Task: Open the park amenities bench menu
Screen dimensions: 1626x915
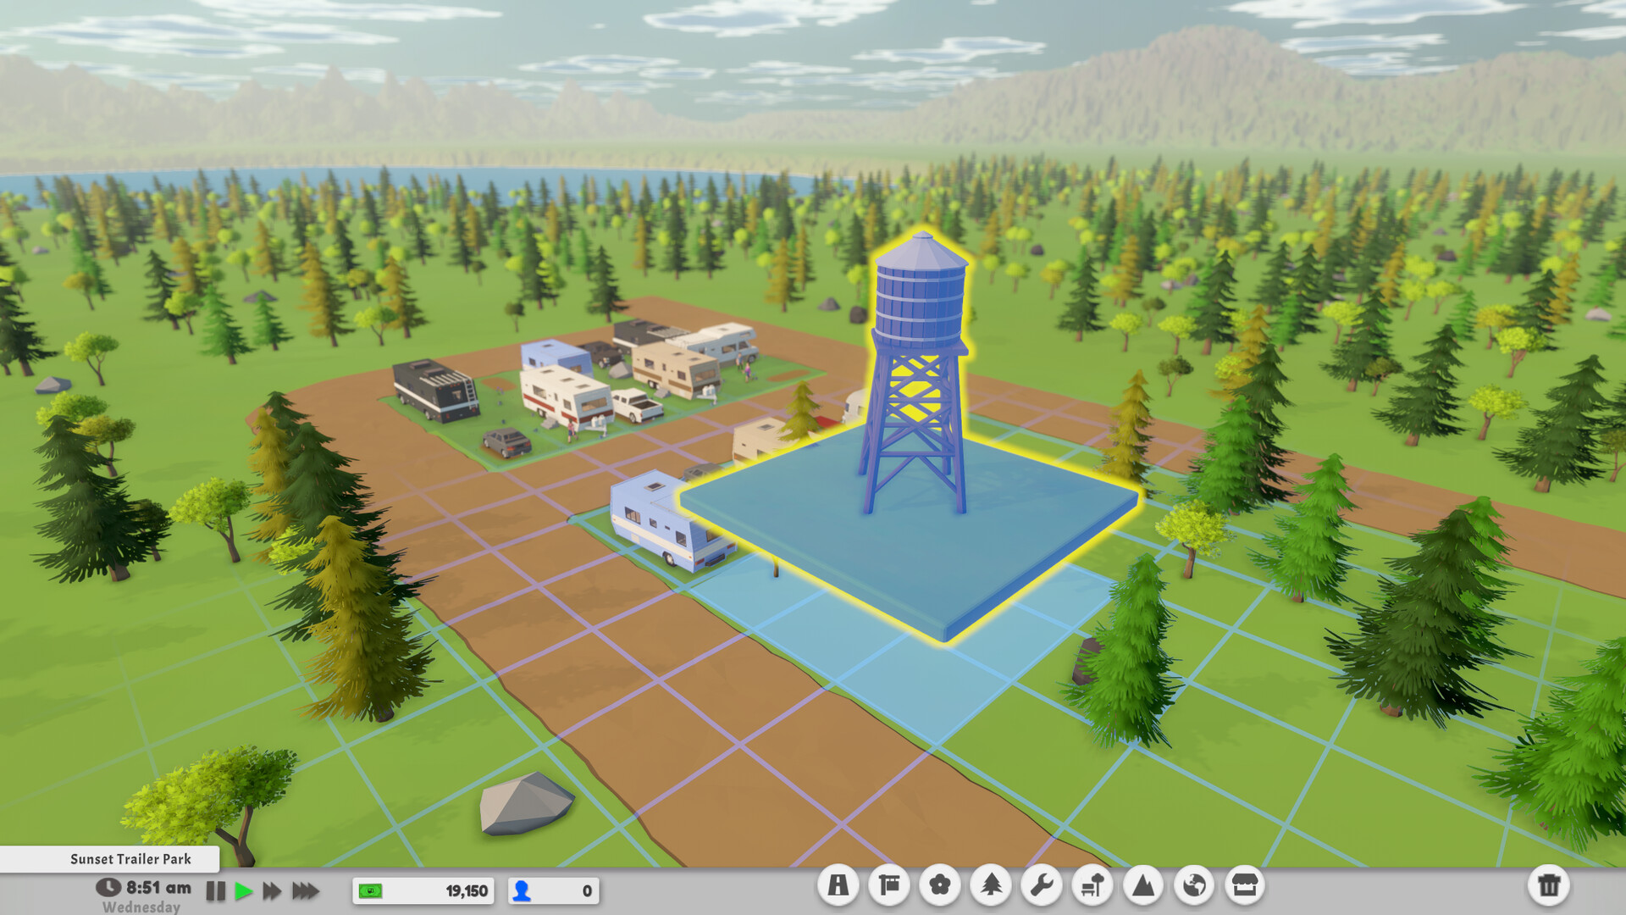Action: coord(1093,884)
